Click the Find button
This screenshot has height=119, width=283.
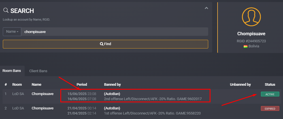(106, 44)
